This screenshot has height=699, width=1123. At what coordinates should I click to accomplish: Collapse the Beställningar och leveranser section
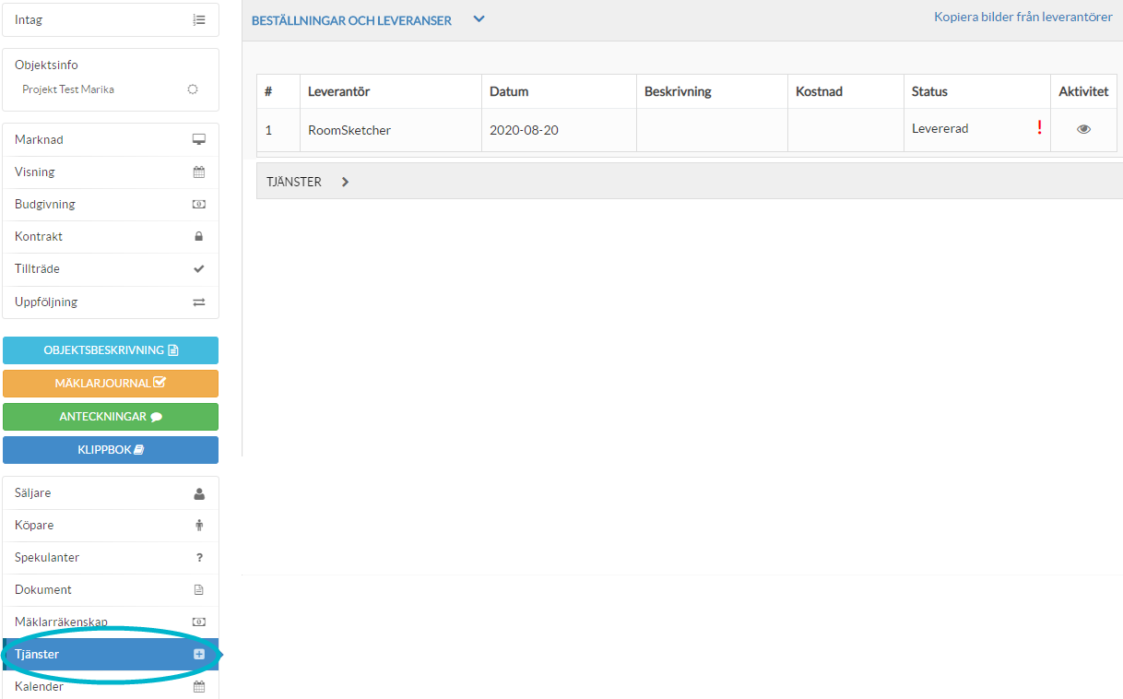click(479, 19)
